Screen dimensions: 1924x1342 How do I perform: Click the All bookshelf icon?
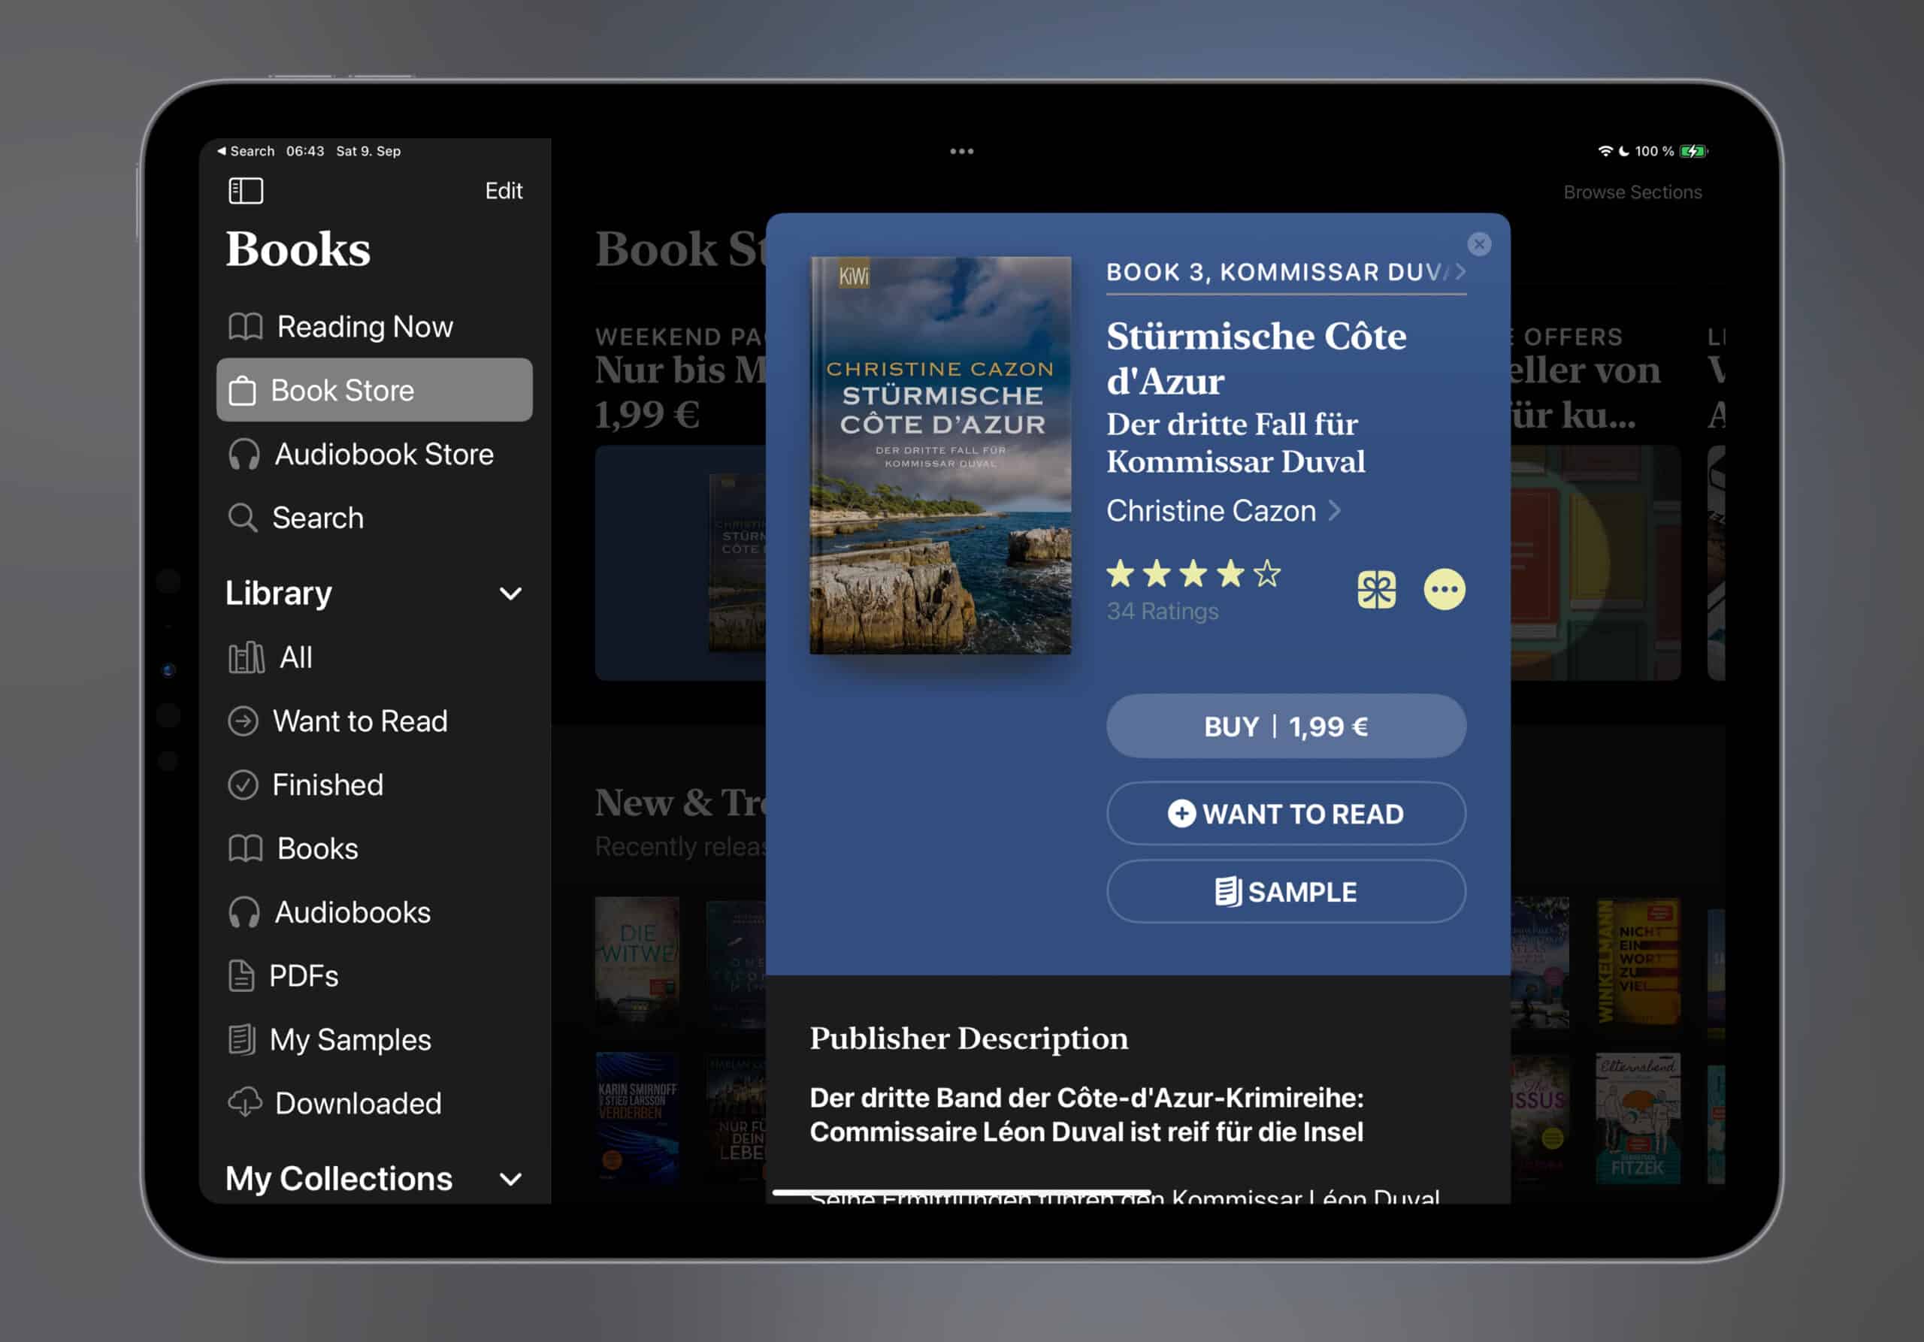247,657
